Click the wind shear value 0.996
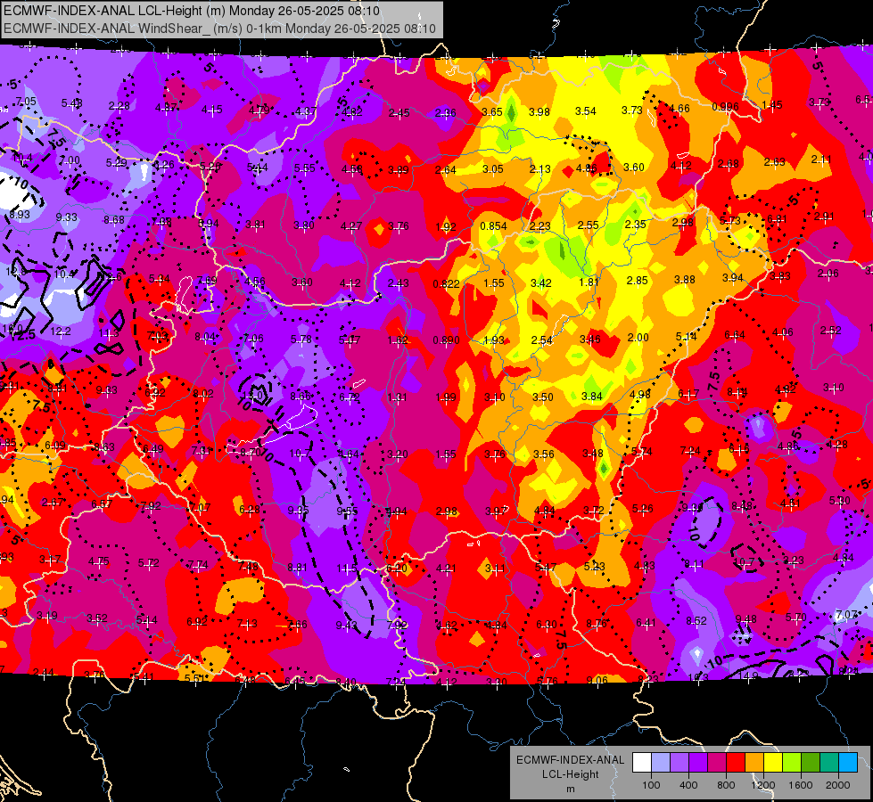Image resolution: width=873 pixels, height=802 pixels. pos(725,107)
